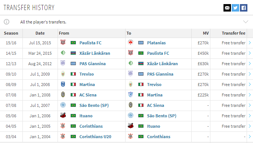
Task: Click Martina crest in From column
Action: pyautogui.click(x=63, y=84)
